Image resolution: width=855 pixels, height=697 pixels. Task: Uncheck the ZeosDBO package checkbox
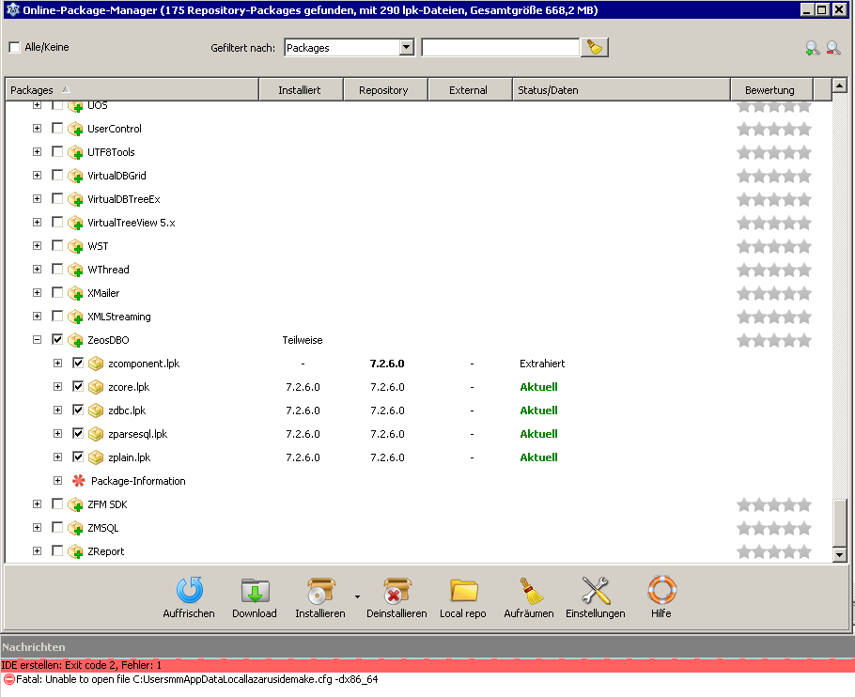coord(57,340)
